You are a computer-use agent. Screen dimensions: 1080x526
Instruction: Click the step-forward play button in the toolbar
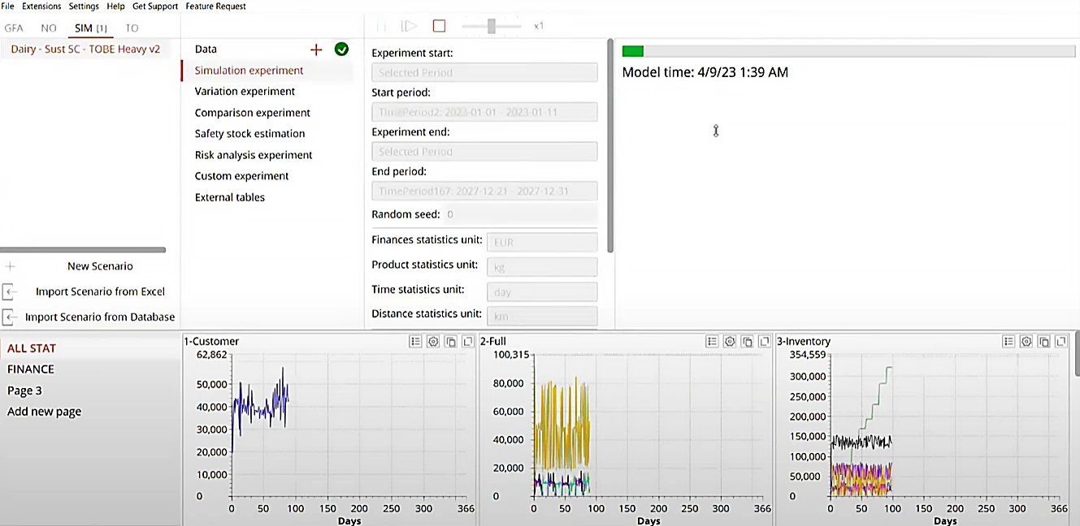pyautogui.click(x=410, y=26)
